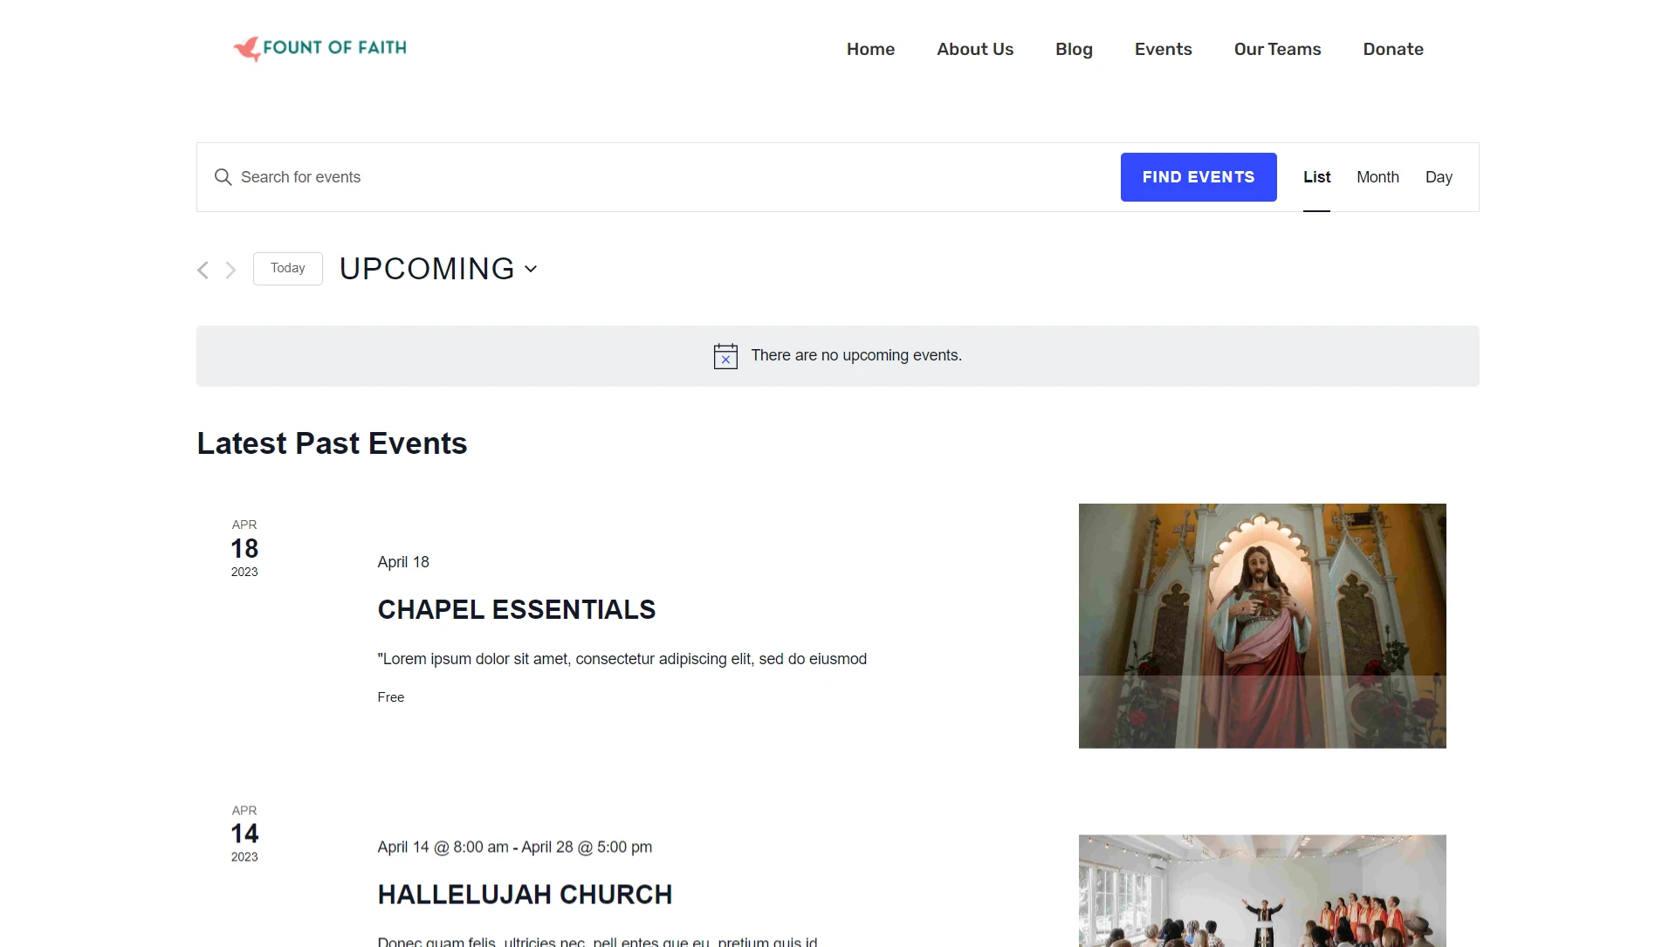The width and height of the screenshot is (1676, 947).
Task: Open the Home menu item
Action: pos(870,49)
